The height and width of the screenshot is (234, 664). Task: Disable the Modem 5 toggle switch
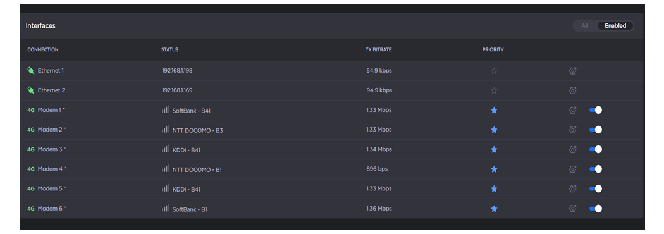(x=596, y=188)
